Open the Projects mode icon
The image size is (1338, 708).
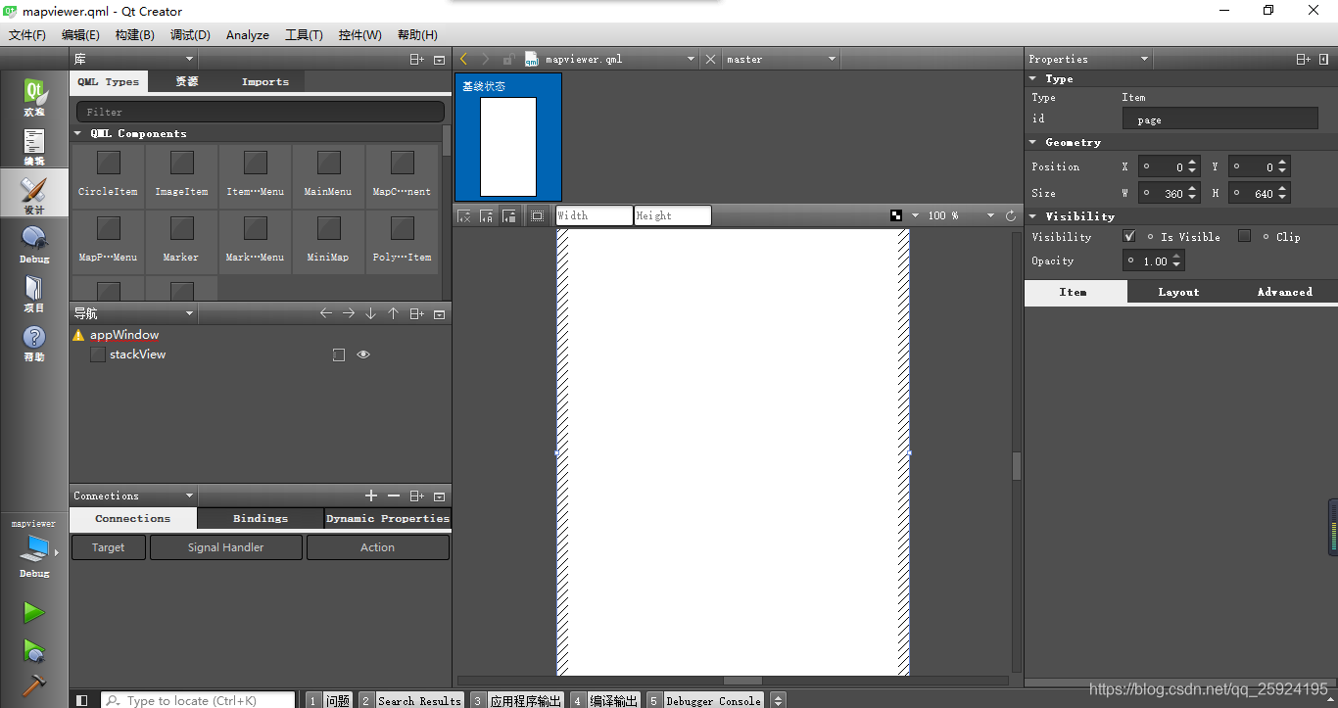coord(34,293)
